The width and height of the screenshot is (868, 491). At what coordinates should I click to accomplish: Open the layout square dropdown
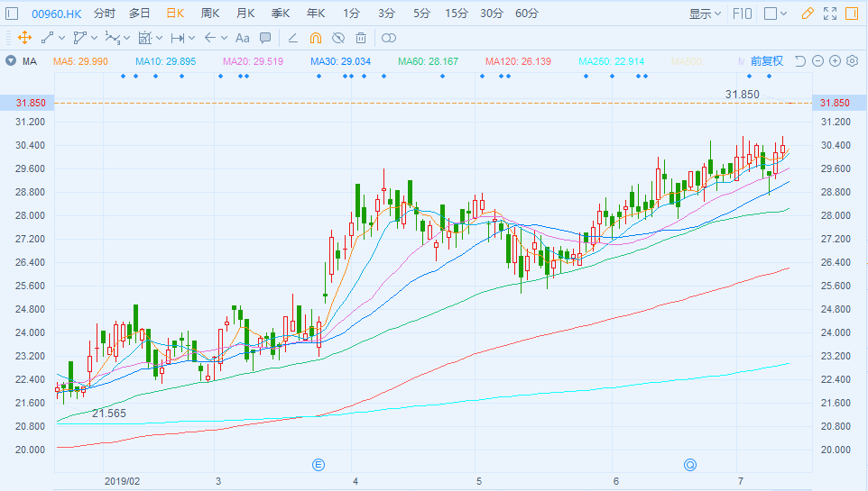click(775, 14)
